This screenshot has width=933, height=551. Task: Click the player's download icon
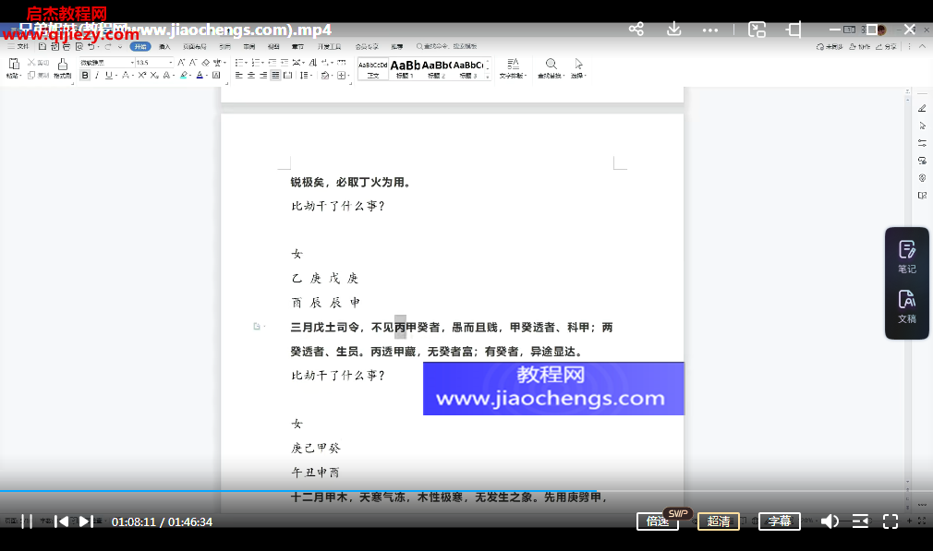[673, 30]
